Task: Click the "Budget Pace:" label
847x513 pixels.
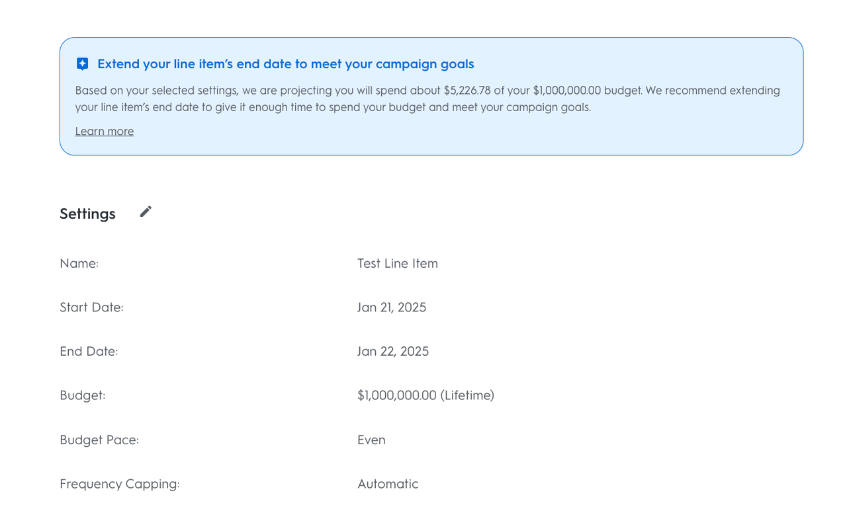Action: (x=99, y=440)
